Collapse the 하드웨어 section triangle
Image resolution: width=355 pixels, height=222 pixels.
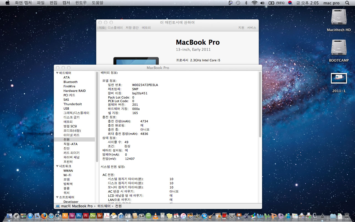point(57,73)
